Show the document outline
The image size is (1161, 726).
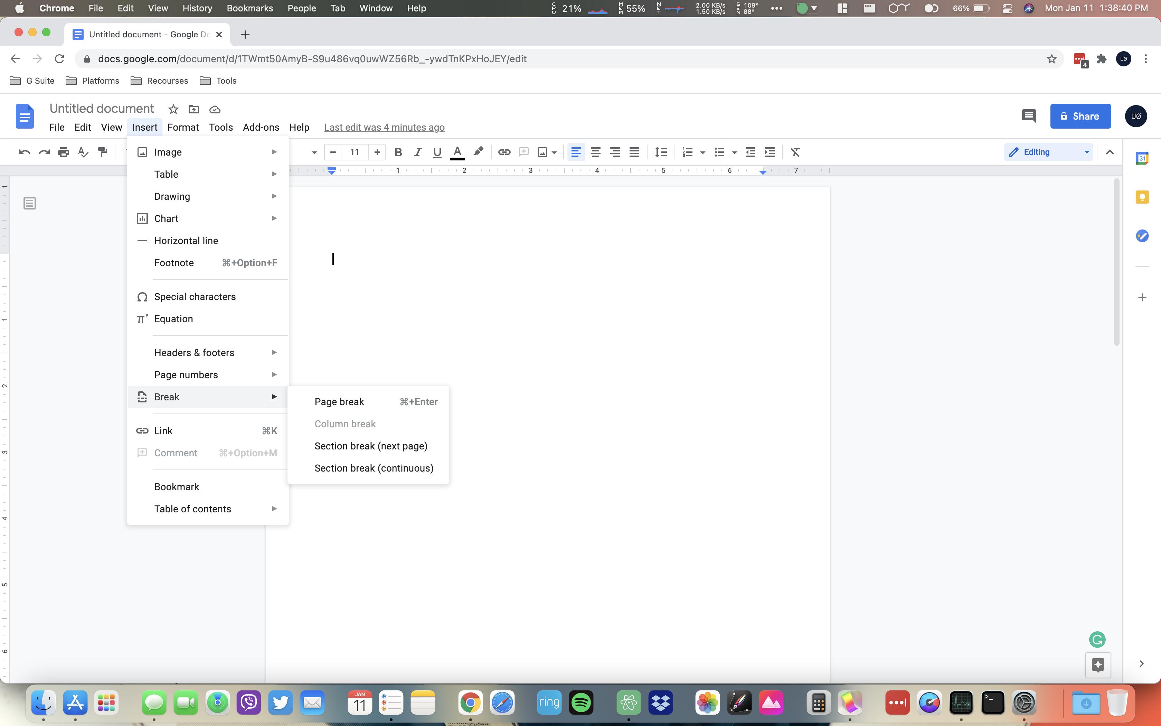[x=30, y=204]
